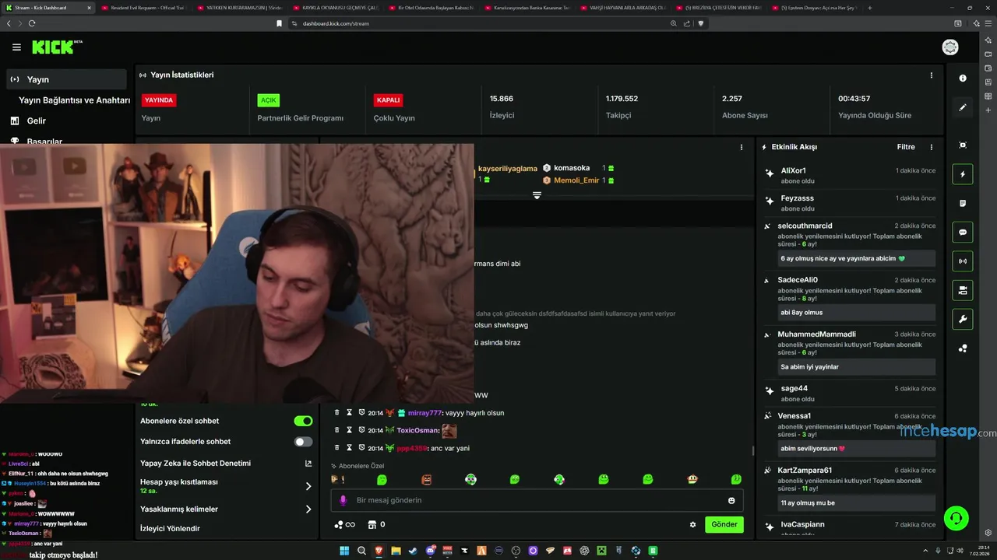Delete mirray777's chat message

click(336, 413)
